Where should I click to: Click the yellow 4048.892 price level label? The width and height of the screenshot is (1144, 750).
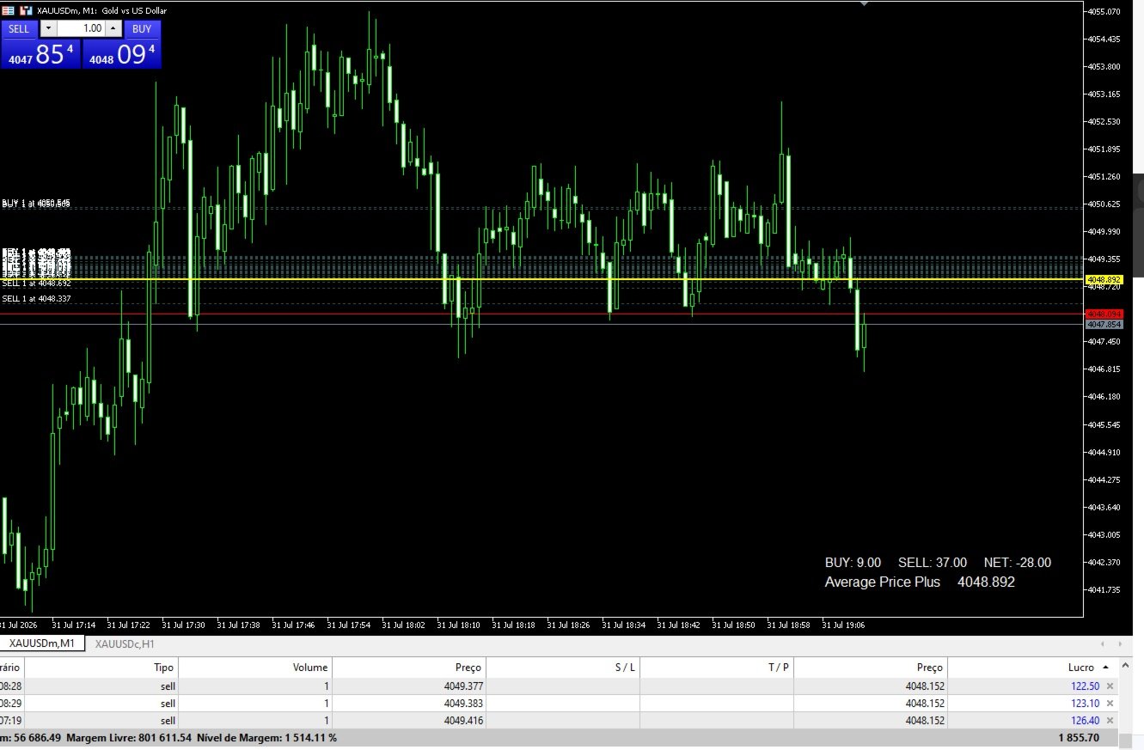[1104, 280]
